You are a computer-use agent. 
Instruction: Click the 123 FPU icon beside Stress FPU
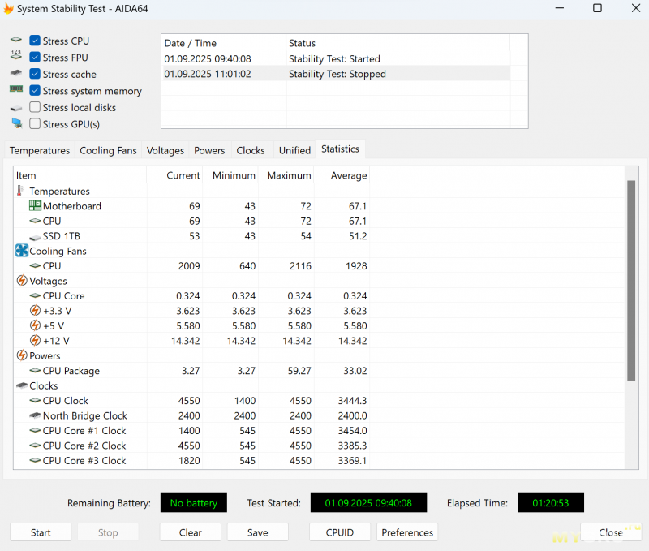coord(16,55)
